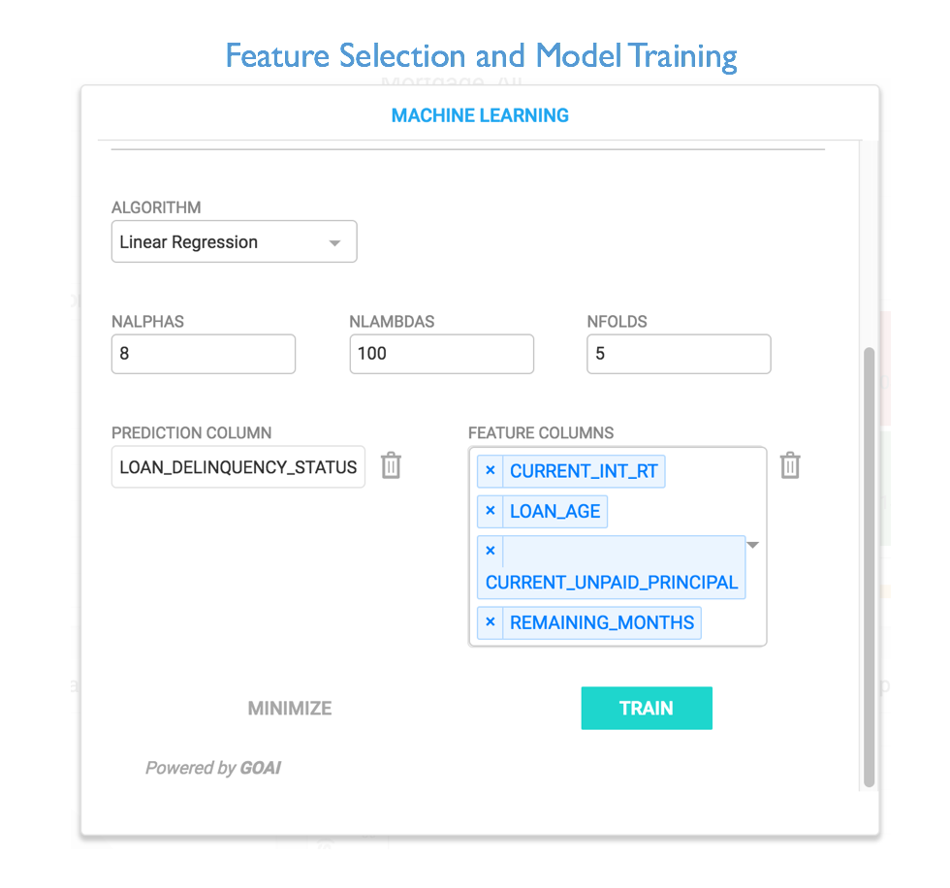Click the LOAN_DELINQUENCY_STATUS prediction column field

238,466
